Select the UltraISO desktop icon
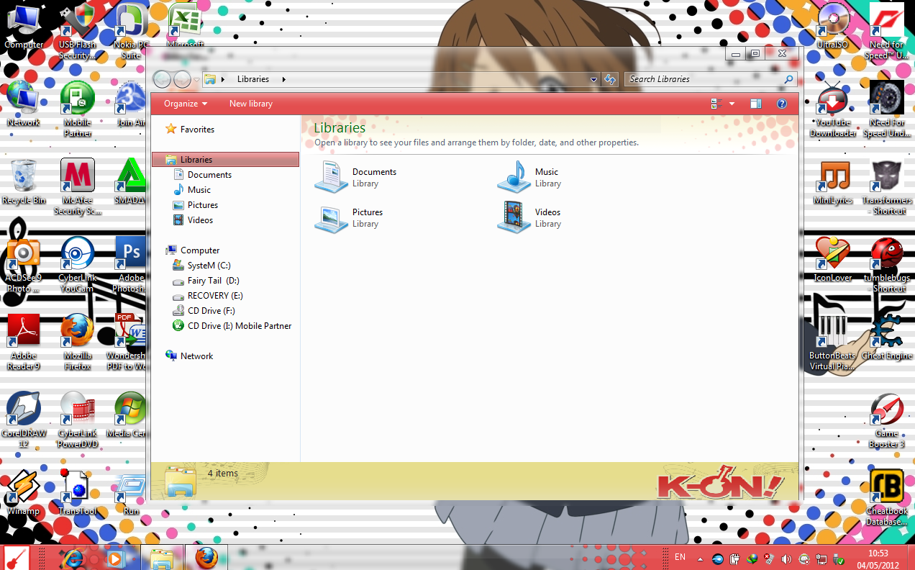 click(x=833, y=27)
